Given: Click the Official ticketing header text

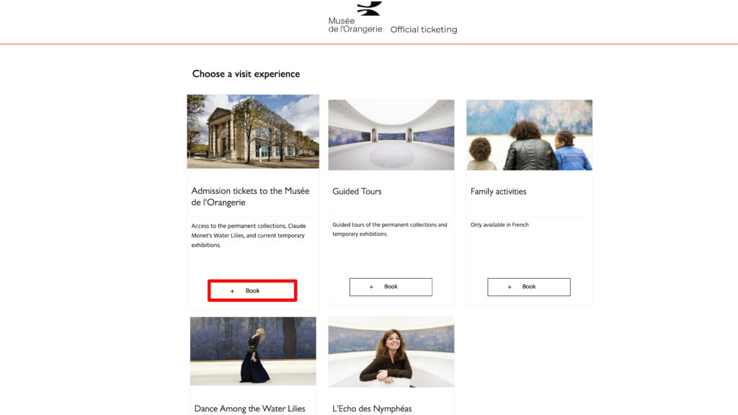Looking at the screenshot, I should (x=424, y=30).
